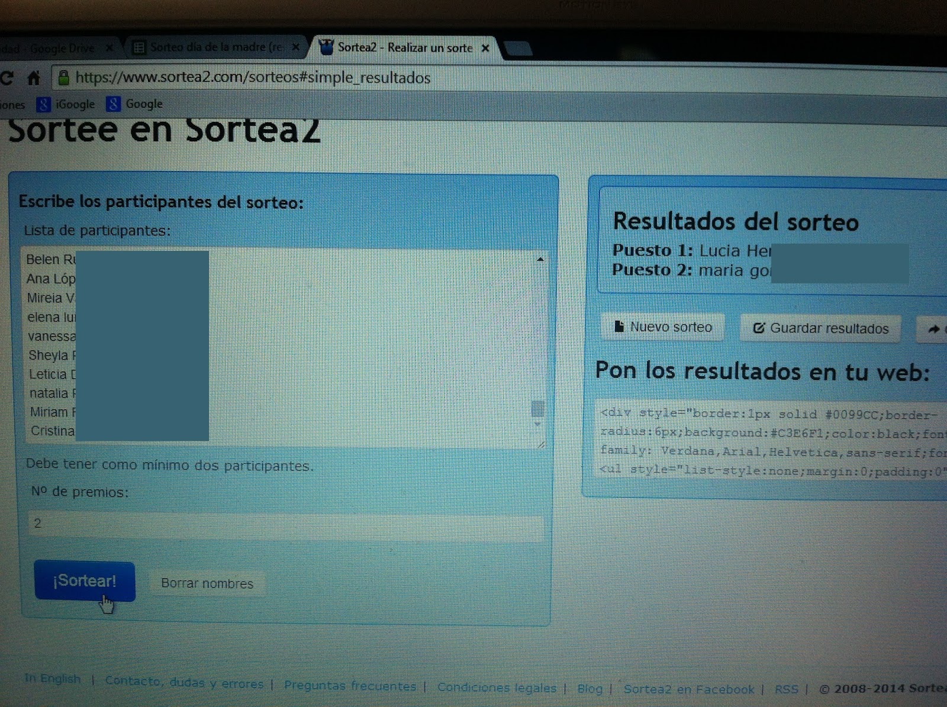Open Preguntas frecuentes link
947x707 pixels.
[x=350, y=686]
